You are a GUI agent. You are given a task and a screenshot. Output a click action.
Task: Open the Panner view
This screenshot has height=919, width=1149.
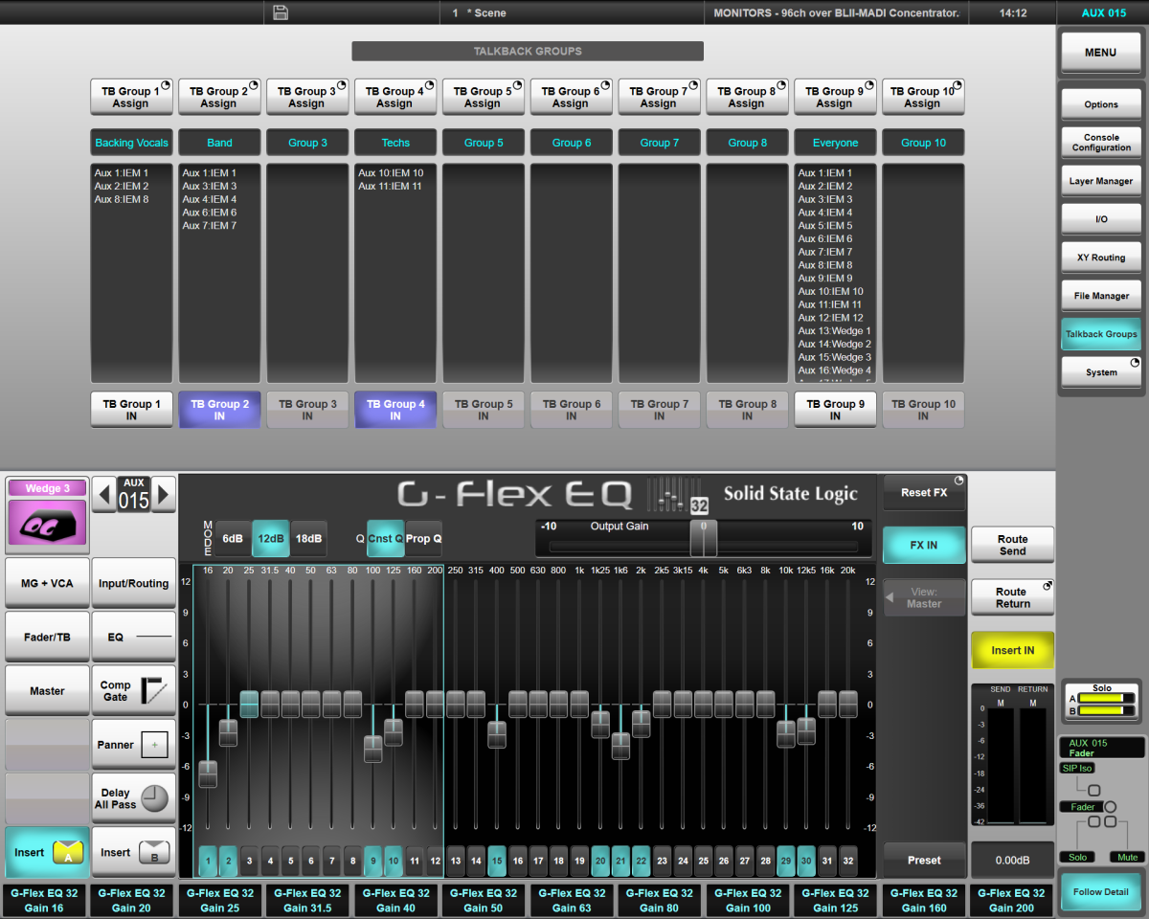click(x=134, y=745)
